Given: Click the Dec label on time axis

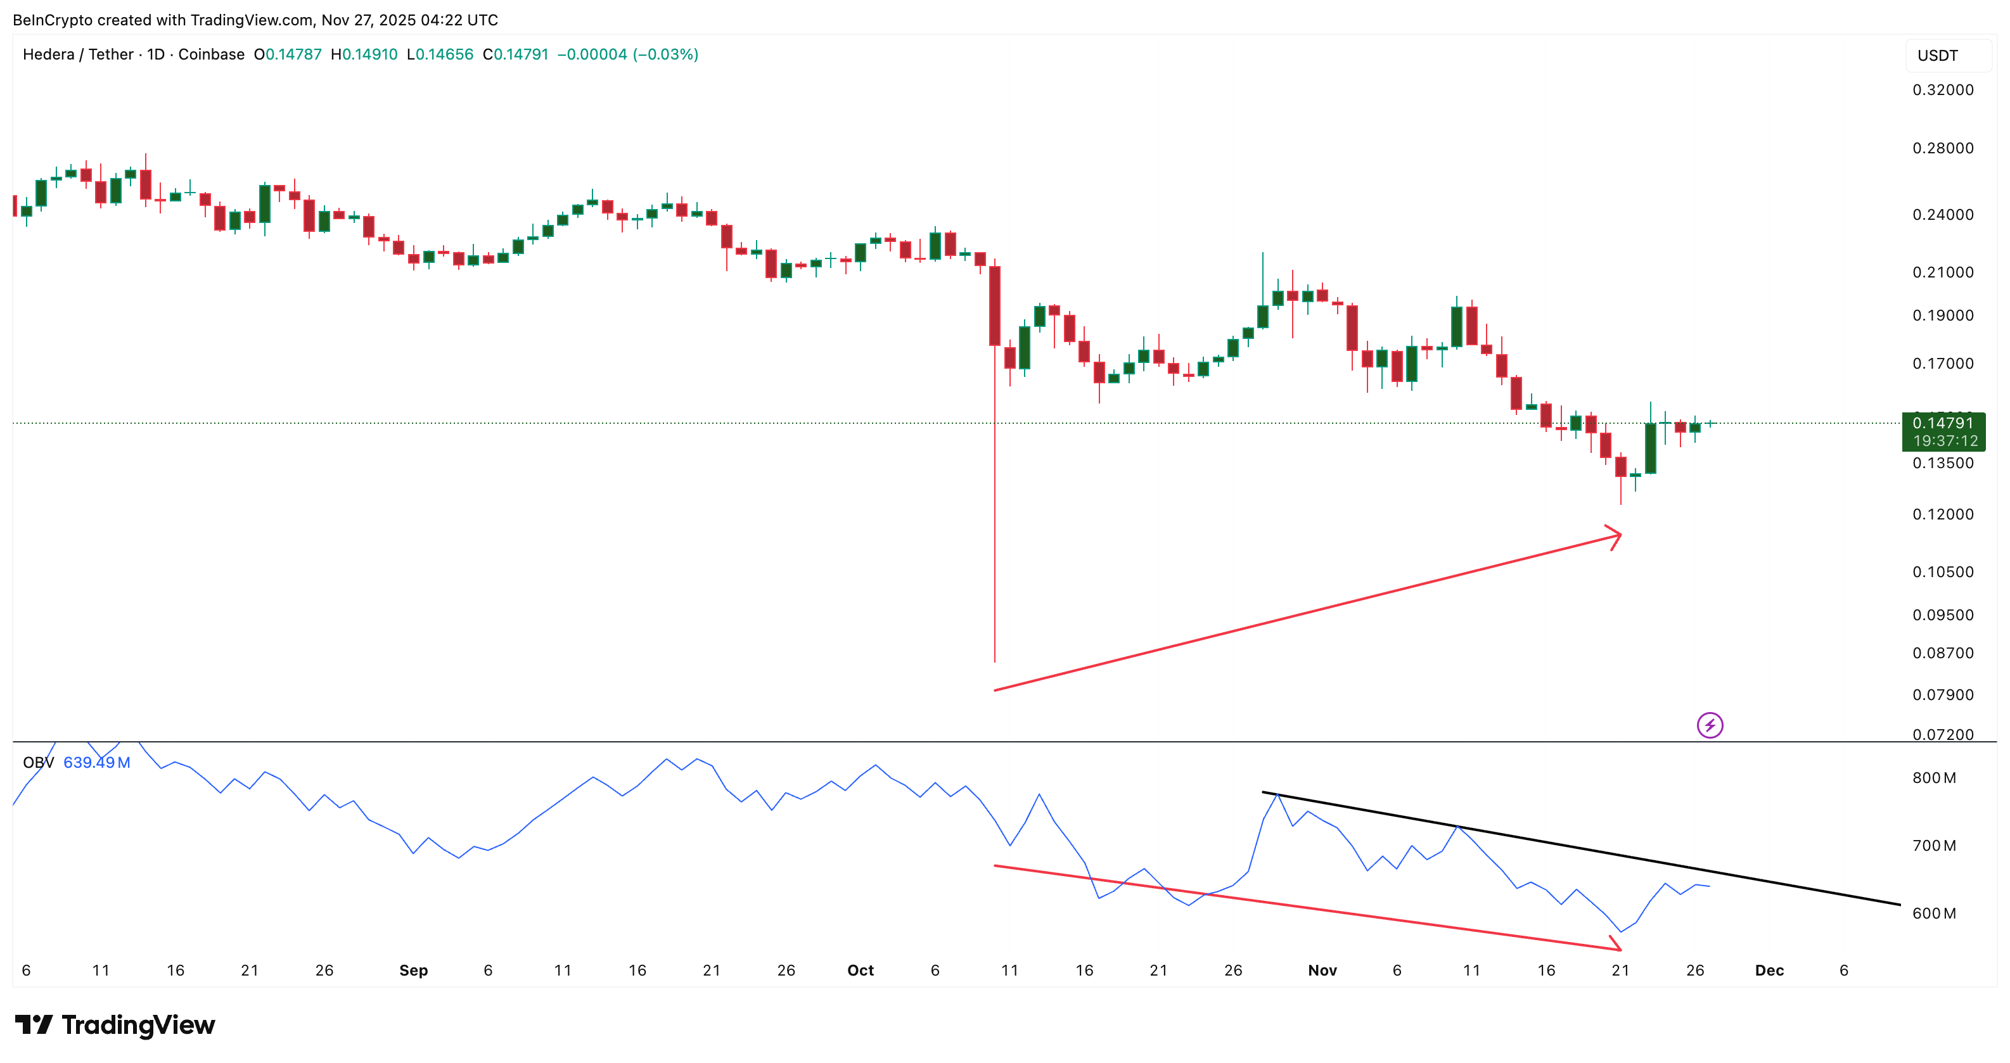Looking at the screenshot, I should 1769,970.
